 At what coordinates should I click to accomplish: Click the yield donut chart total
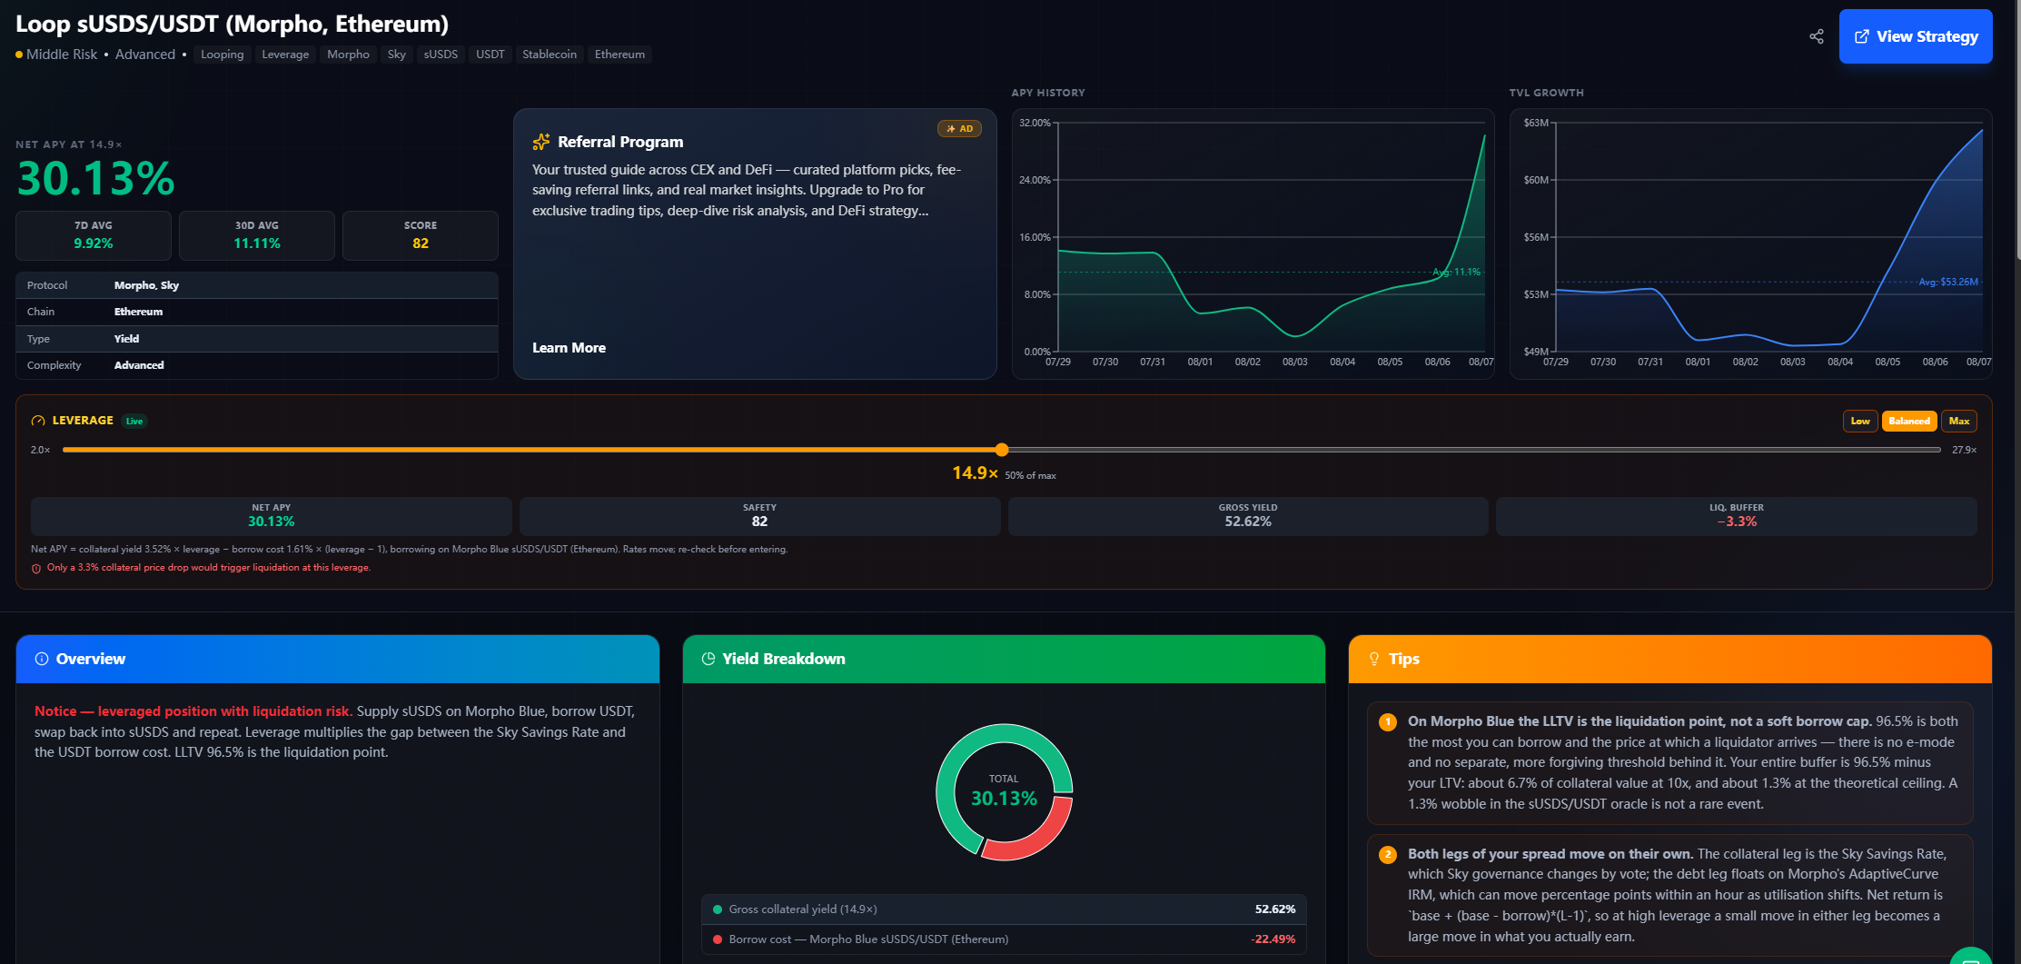(x=1004, y=791)
